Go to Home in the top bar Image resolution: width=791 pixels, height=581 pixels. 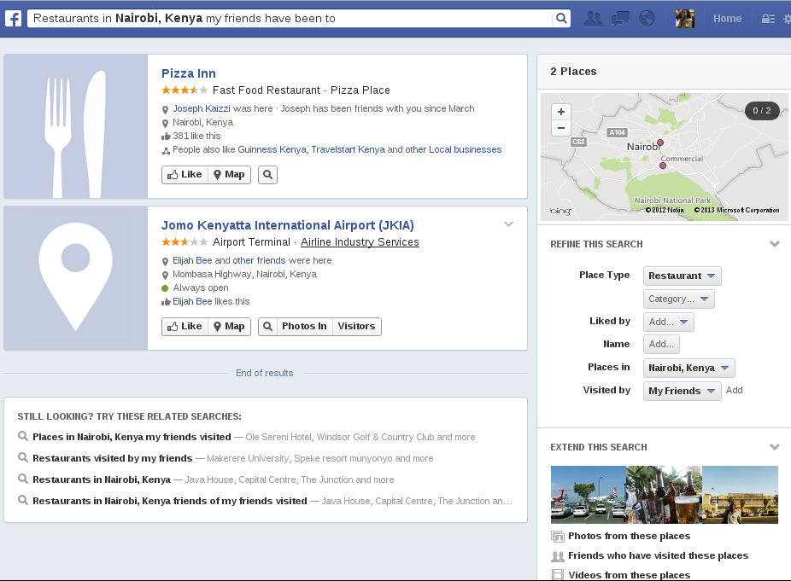coord(727,19)
